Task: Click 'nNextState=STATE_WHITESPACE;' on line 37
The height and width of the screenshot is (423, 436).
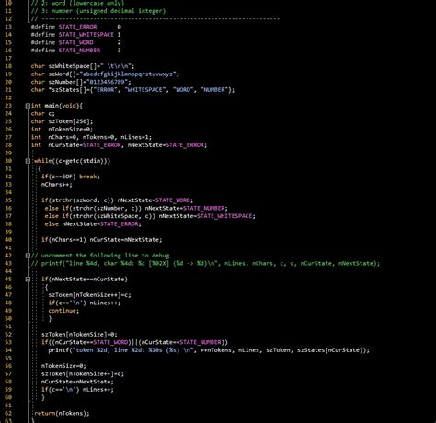Action: (207, 216)
